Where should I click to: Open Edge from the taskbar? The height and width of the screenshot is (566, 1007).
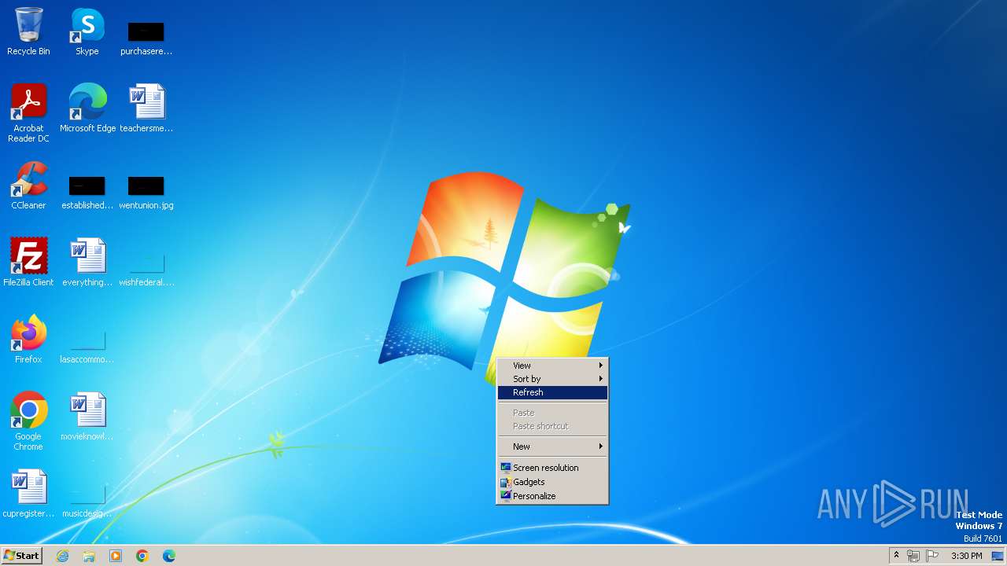tap(169, 556)
